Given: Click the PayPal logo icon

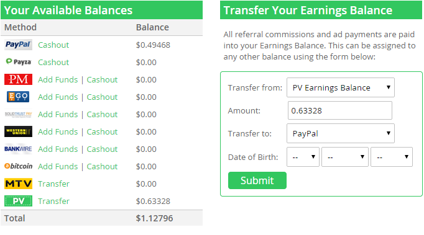Looking at the screenshot, I should pos(18,45).
